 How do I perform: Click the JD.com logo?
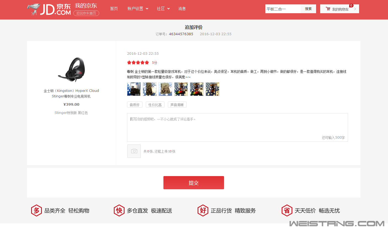[x=49, y=10]
